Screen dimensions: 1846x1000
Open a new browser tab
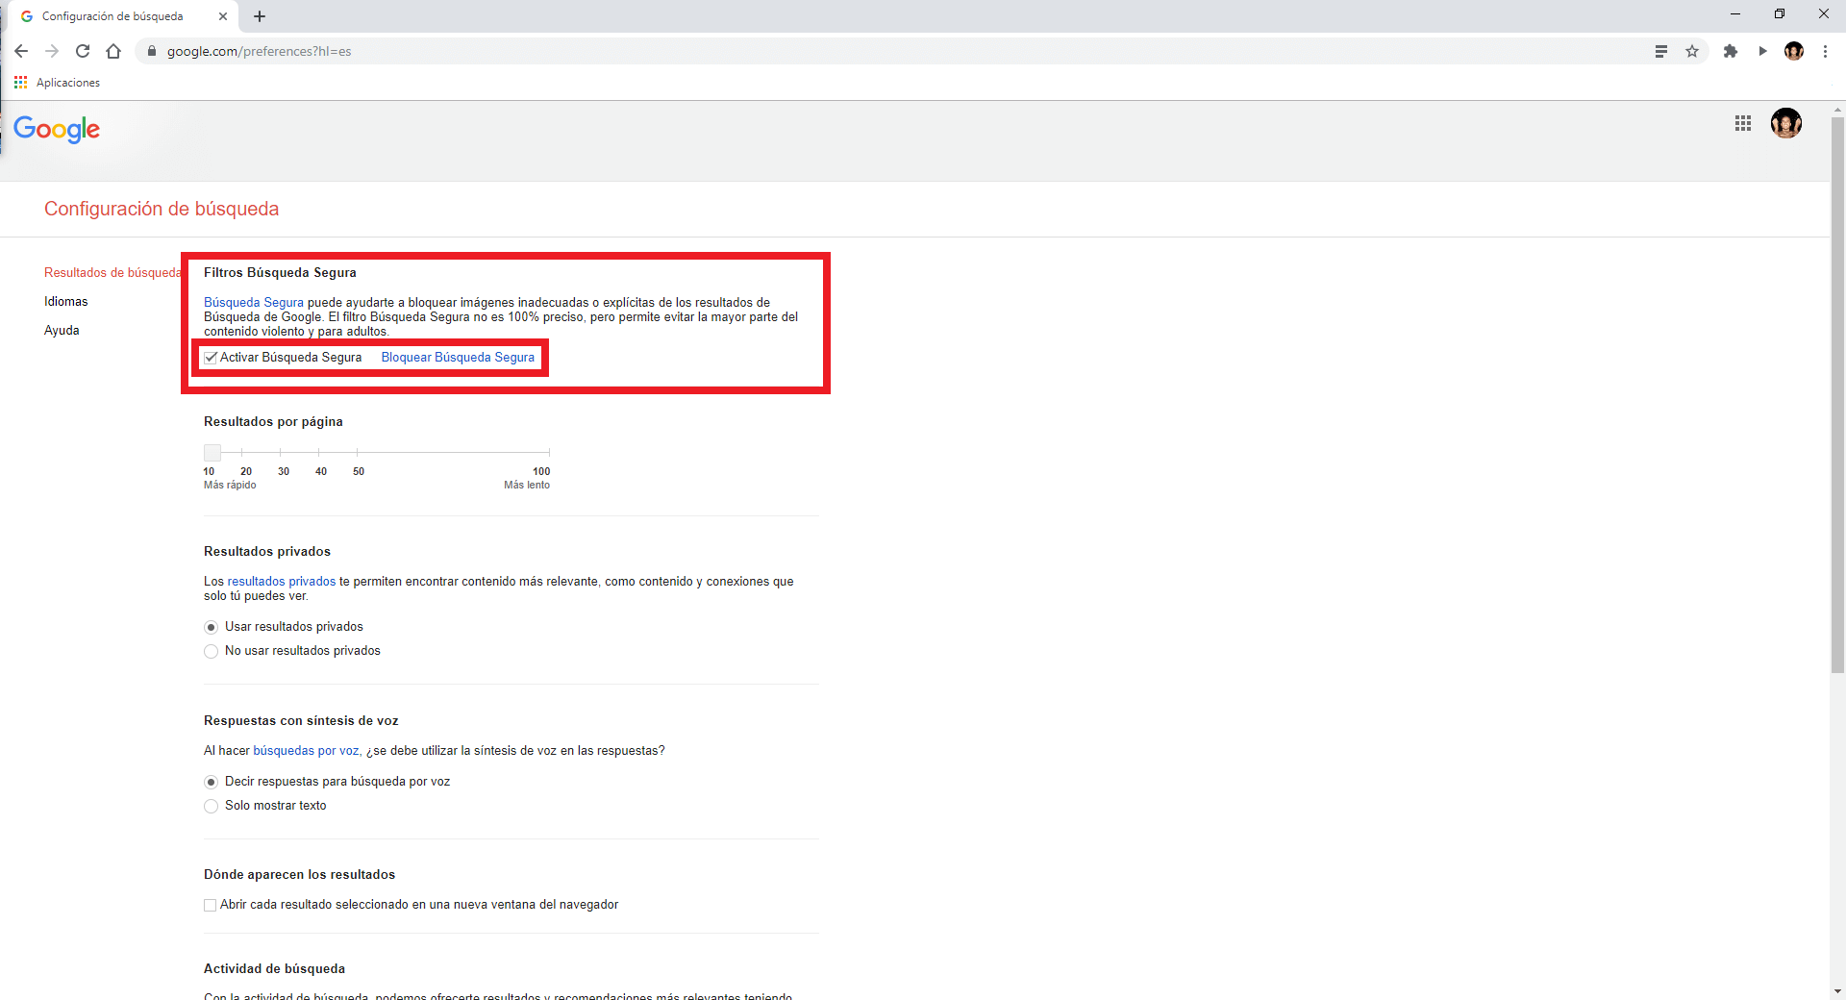[260, 16]
